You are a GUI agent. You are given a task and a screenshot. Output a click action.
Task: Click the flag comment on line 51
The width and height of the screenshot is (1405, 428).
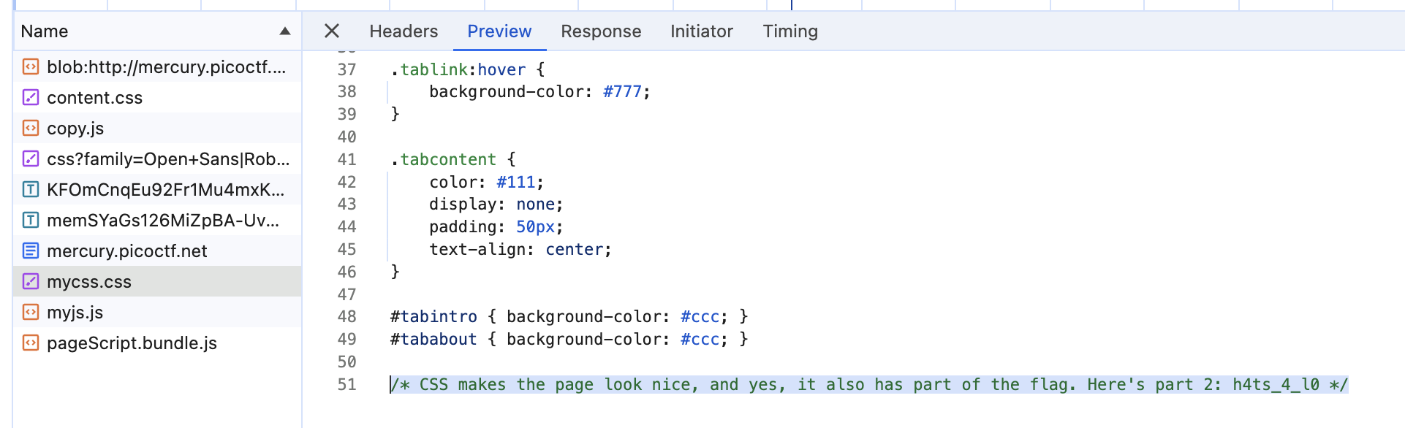[x=869, y=385]
